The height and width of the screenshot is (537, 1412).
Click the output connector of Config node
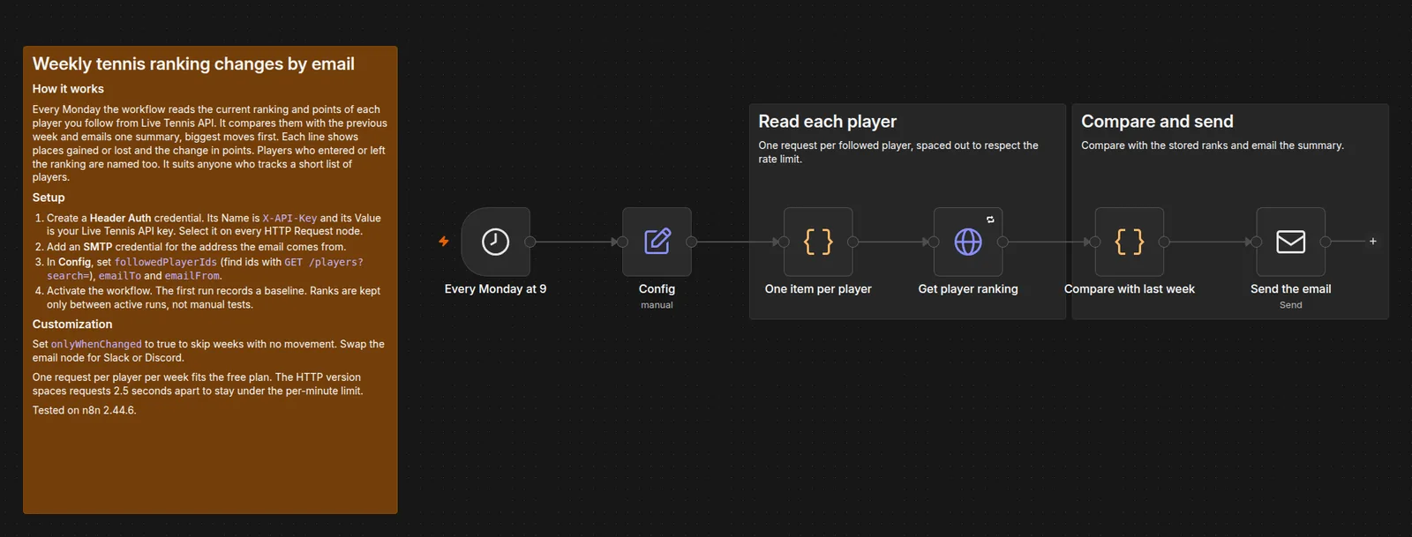tap(692, 242)
